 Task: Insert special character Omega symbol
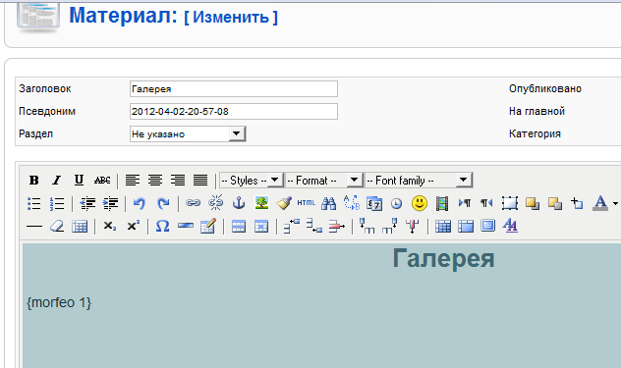click(162, 227)
